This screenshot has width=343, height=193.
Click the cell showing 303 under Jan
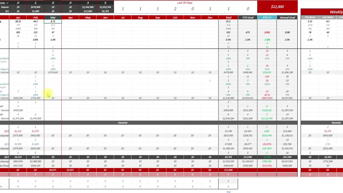[x=18, y=32]
